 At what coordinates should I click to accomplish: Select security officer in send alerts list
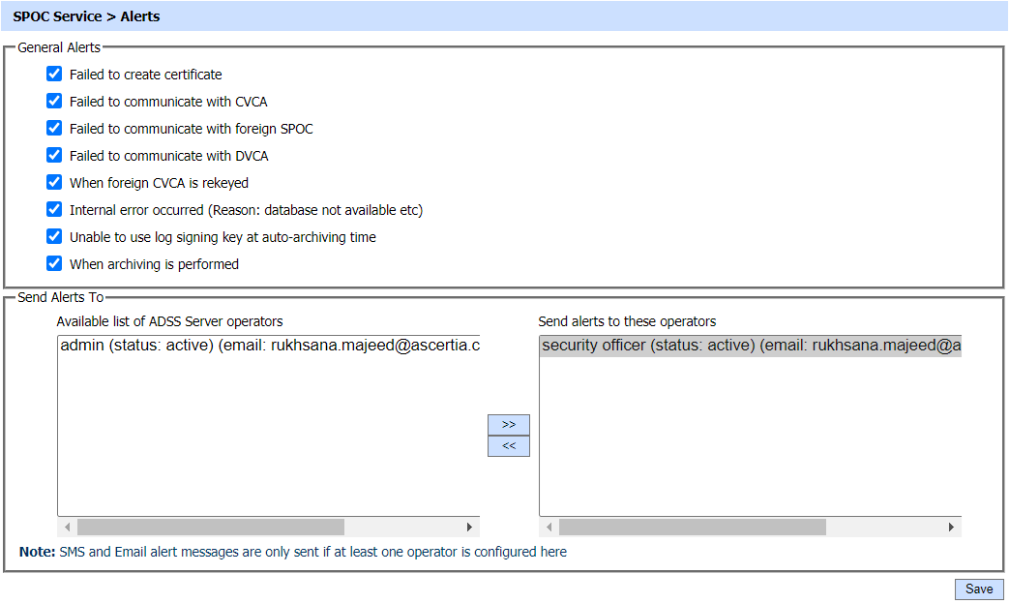(751, 346)
